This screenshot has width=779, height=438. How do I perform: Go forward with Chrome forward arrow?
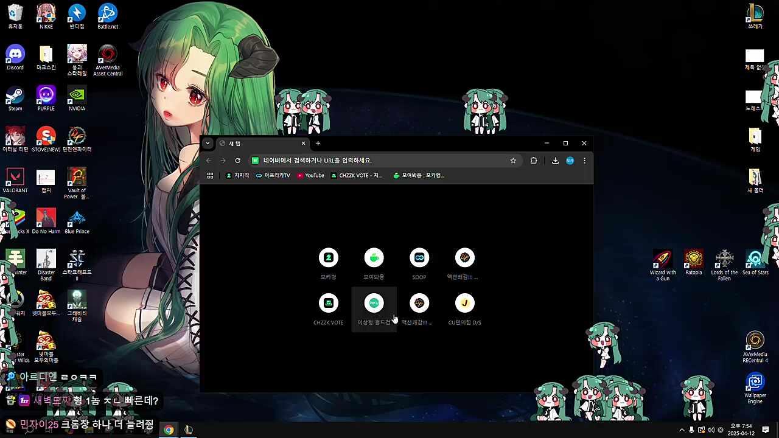click(x=223, y=161)
